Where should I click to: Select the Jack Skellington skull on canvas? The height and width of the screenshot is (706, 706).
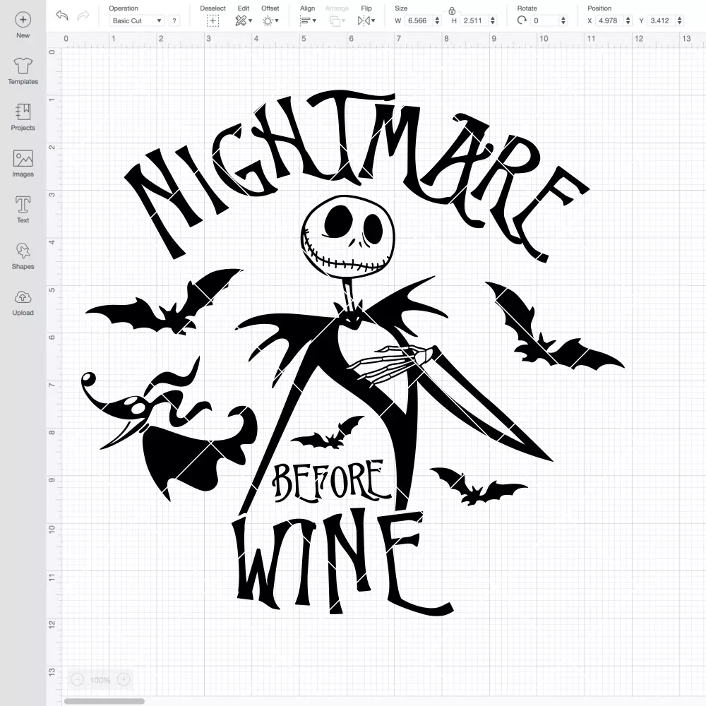pyautogui.click(x=347, y=237)
